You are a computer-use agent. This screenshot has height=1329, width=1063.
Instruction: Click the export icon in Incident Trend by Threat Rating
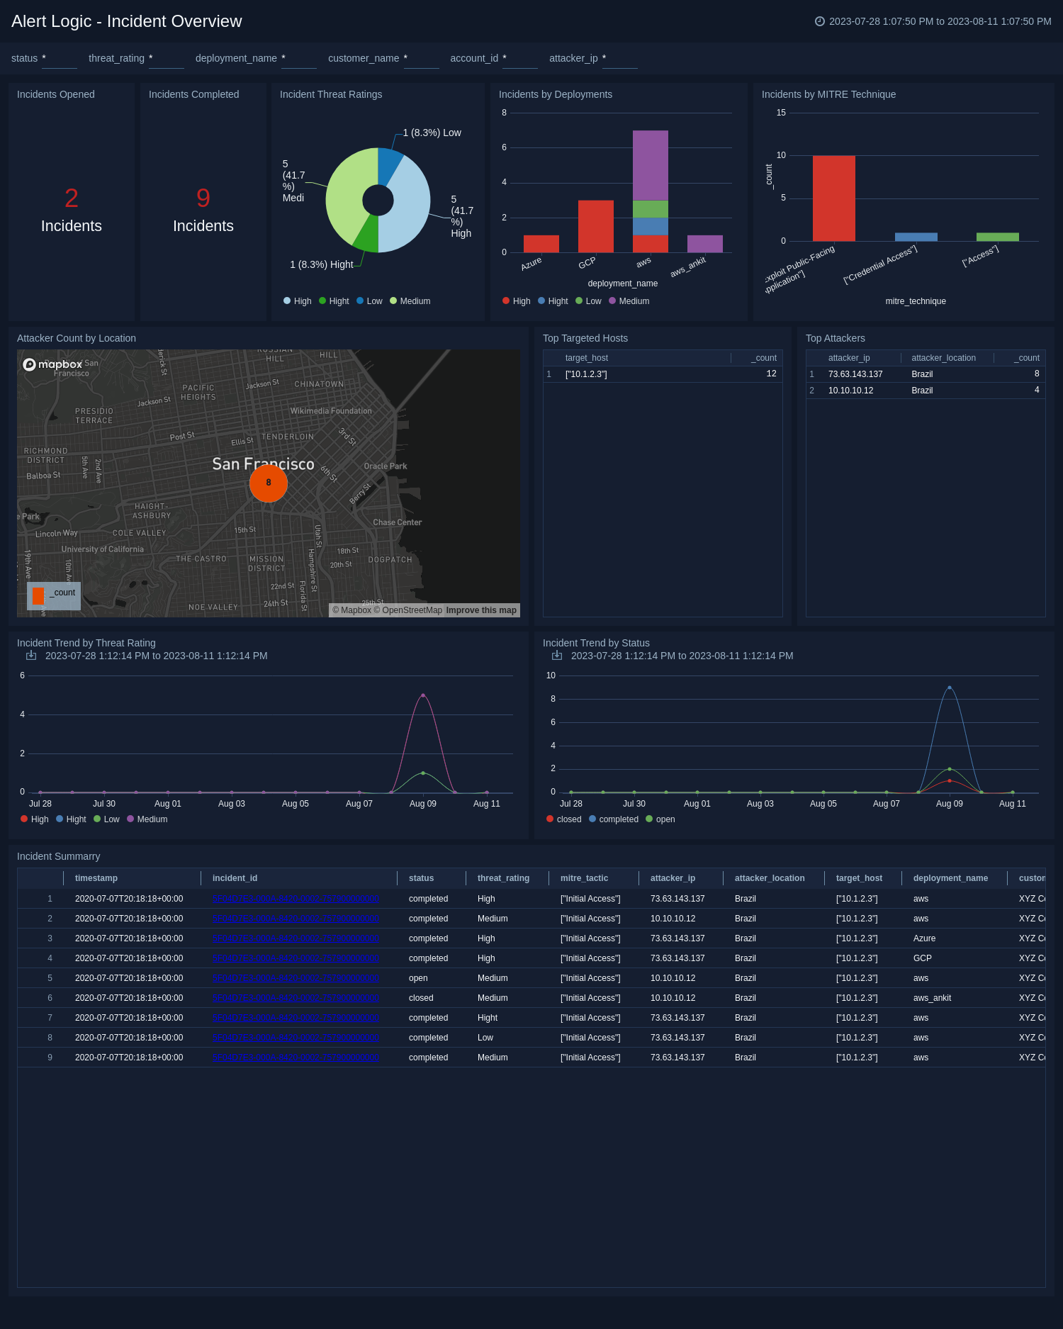(31, 656)
